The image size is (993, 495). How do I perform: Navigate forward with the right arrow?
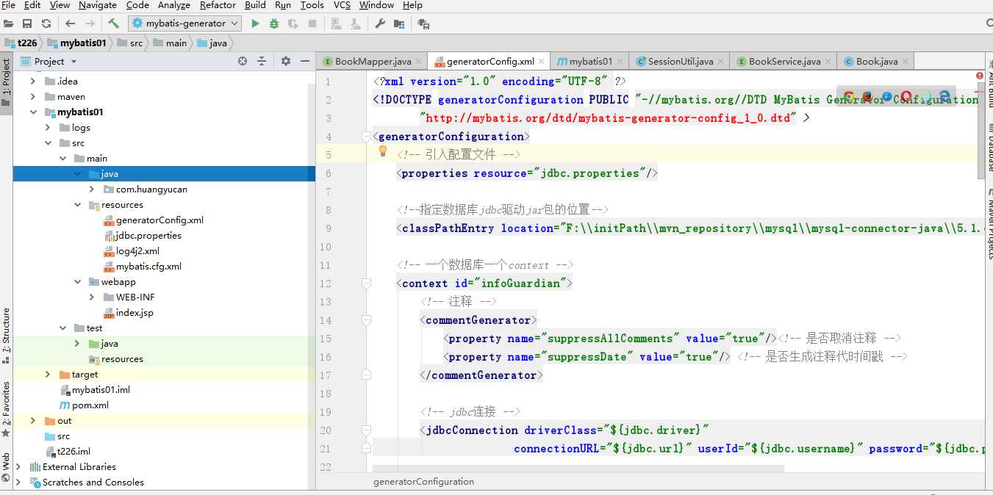(89, 24)
